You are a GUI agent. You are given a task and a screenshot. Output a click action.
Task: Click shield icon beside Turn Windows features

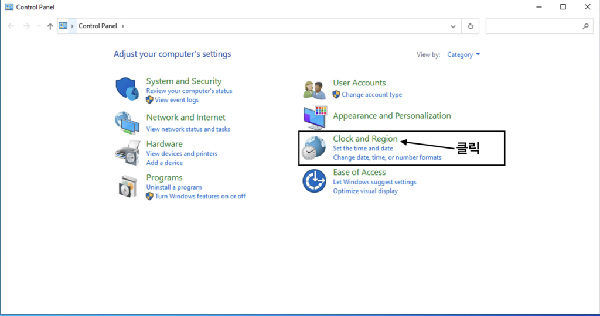[149, 196]
